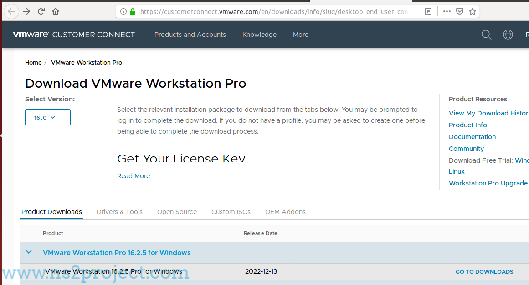The image size is (529, 285).
Task: Reload the page with the refresh icon
Action: [x=41, y=11]
